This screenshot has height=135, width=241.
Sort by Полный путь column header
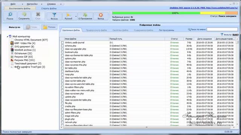pyautogui.click(x=137, y=39)
